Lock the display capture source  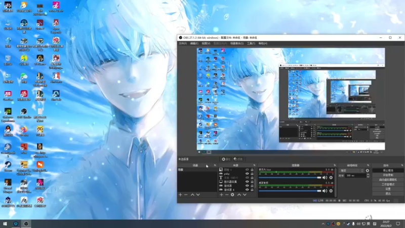coord(252,182)
